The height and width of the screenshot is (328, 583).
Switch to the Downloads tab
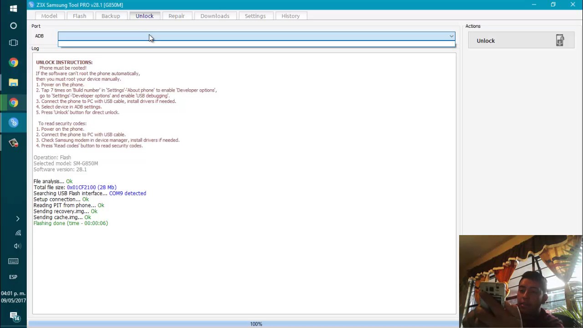pos(215,16)
